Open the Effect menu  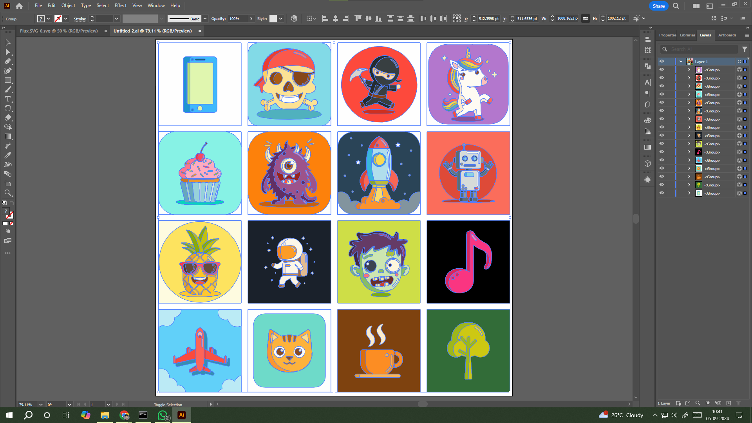(x=120, y=5)
